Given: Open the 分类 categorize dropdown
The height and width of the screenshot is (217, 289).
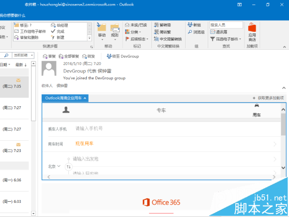Looking at the screenshot, I should (x=133, y=32).
